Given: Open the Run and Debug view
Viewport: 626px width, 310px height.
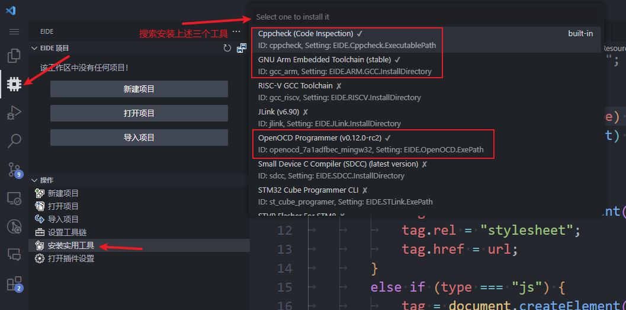Looking at the screenshot, I should (14, 113).
